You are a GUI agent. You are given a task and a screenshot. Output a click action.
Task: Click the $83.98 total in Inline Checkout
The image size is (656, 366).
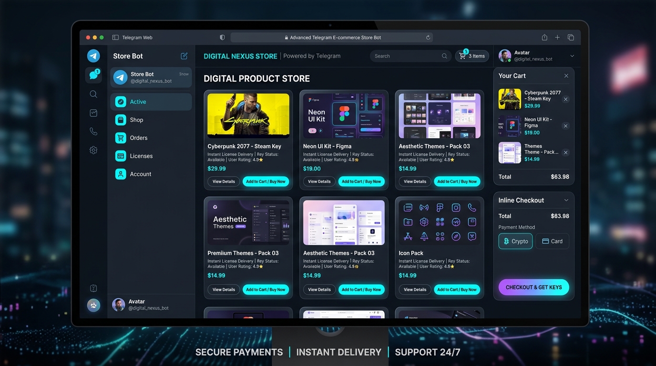click(560, 216)
